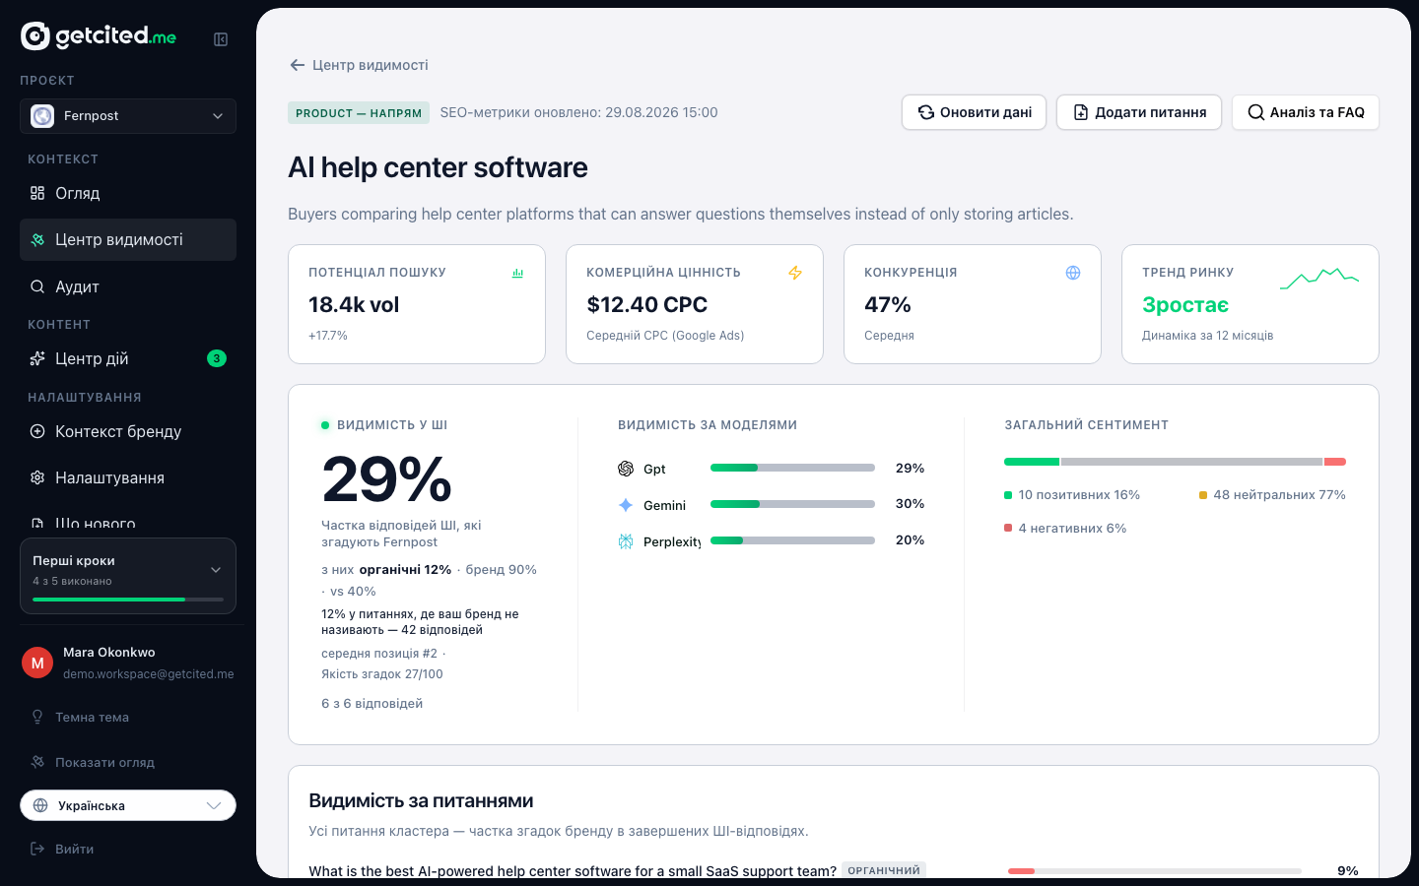Click the orange neutral sentiment swatch
Viewport: 1419px width, 886px height.
[1203, 495]
